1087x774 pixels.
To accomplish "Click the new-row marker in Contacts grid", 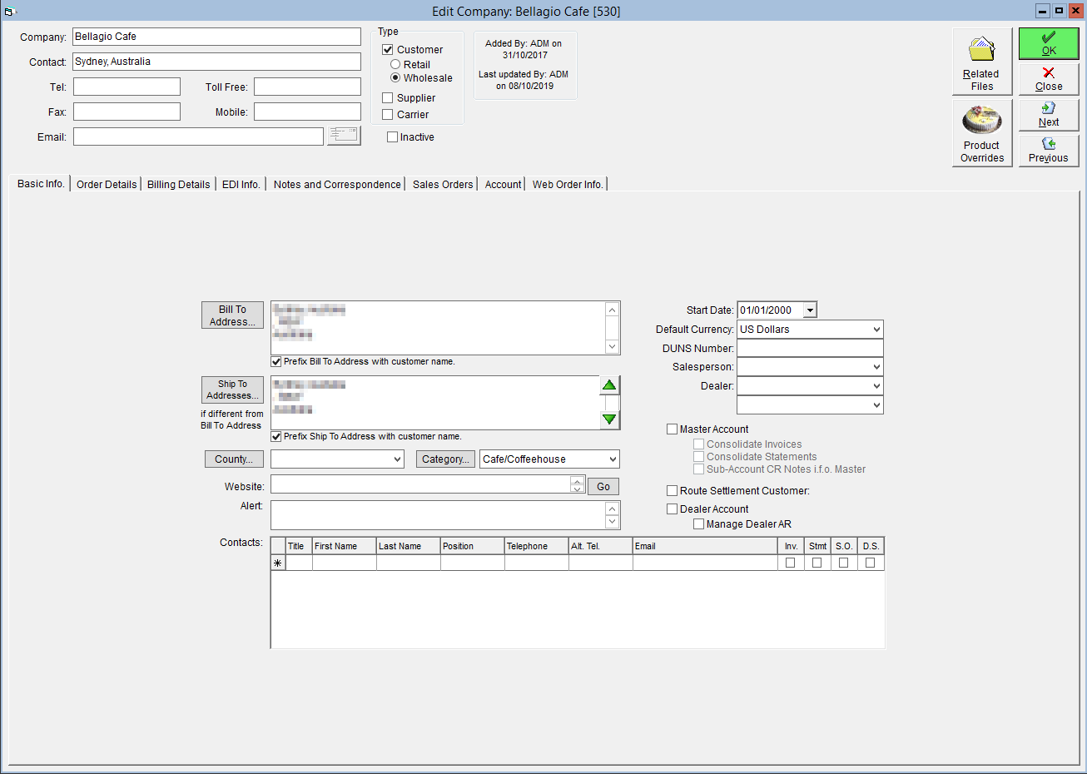I will [x=277, y=563].
